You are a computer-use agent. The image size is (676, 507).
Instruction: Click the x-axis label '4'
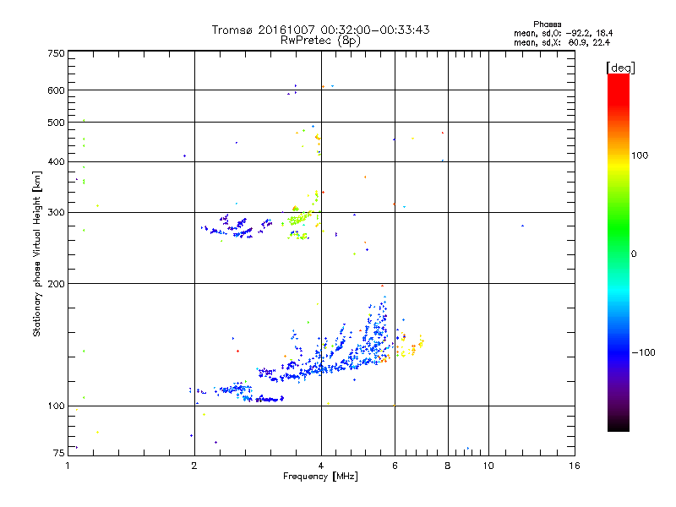321,466
